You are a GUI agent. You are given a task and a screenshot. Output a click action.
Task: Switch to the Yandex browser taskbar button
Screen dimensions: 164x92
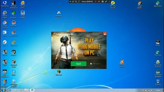[x=27, y=90]
